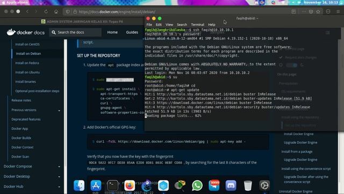Open Finder from the dock

point(79,185)
